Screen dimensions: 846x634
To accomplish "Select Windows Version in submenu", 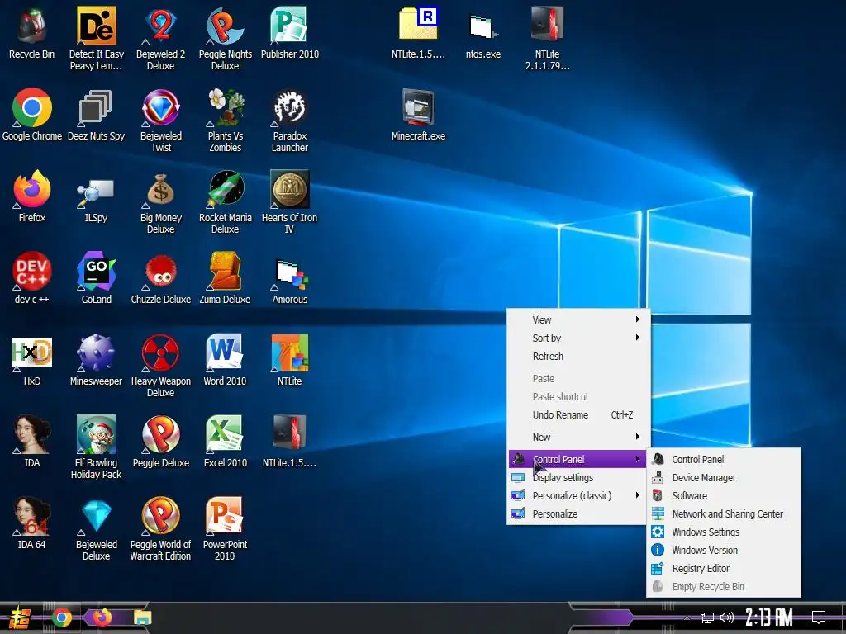I will pos(724,550).
